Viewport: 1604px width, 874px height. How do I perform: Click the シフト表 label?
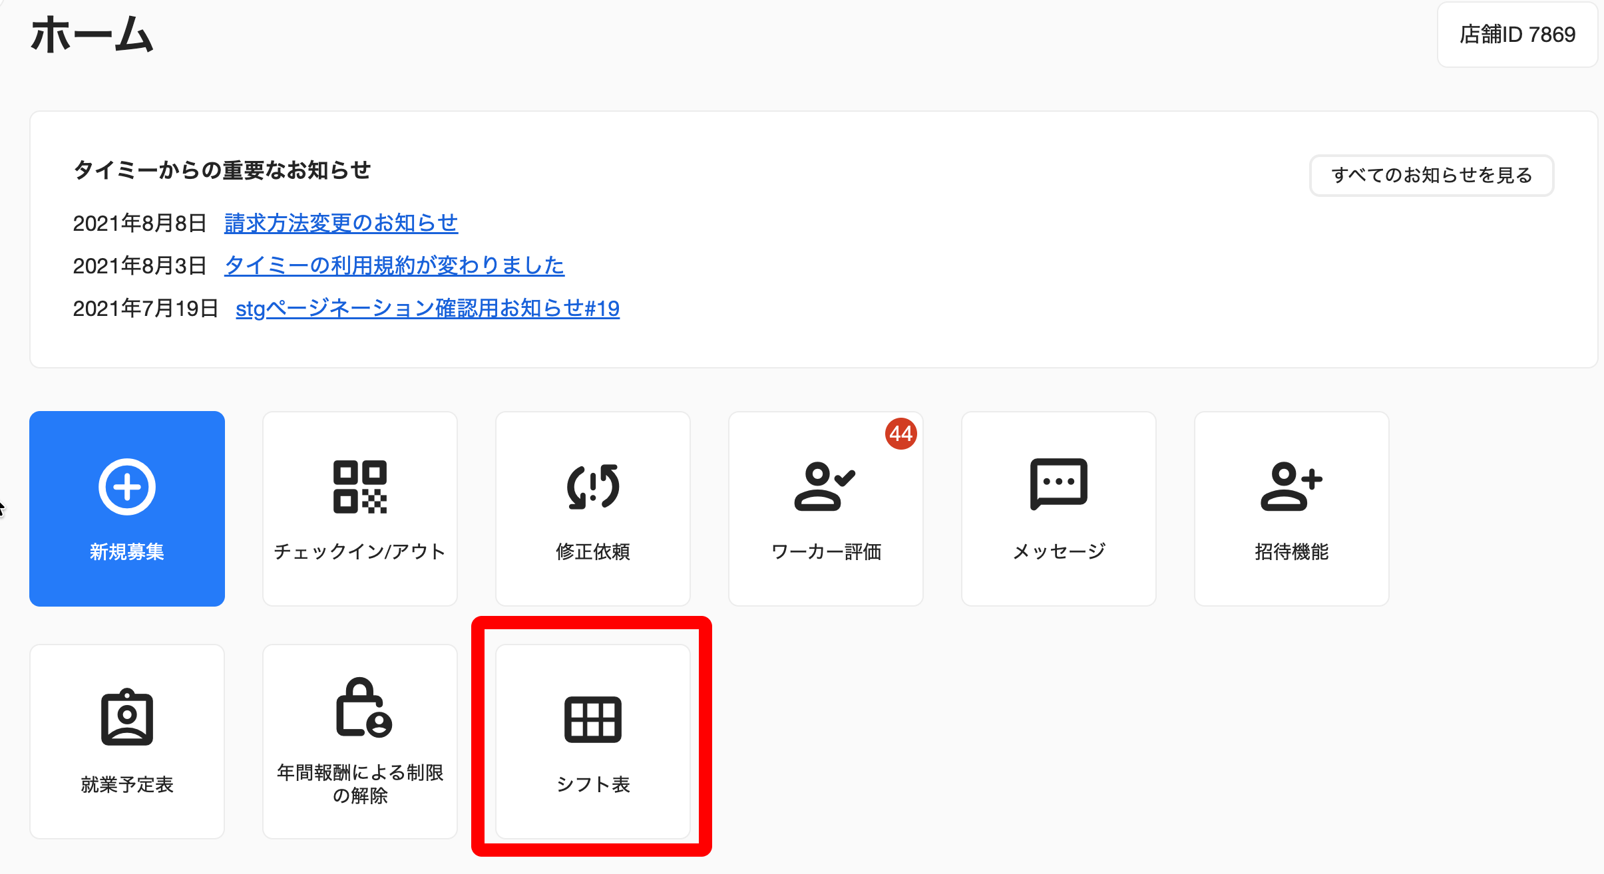click(x=593, y=785)
